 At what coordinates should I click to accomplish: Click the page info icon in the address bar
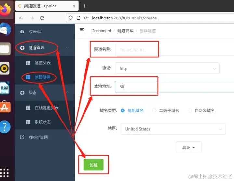tap(79, 18)
